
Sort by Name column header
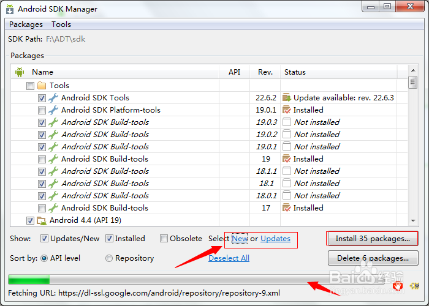pos(115,72)
